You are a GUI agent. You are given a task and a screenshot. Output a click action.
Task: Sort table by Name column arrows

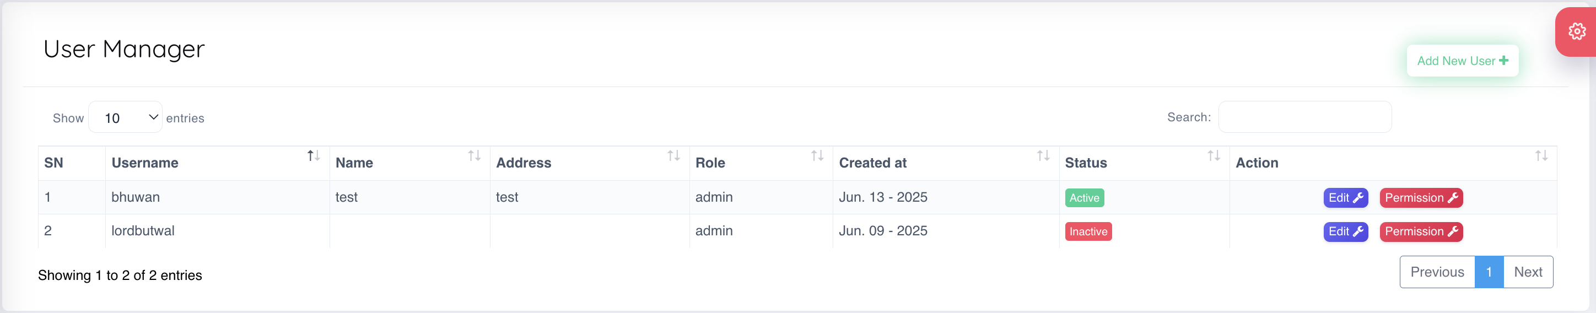coord(474,155)
